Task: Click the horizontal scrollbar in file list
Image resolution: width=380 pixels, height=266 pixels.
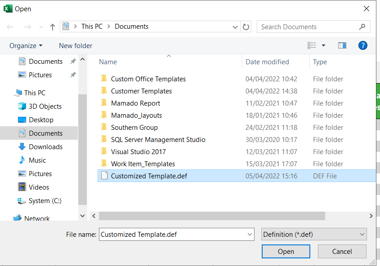Action: 211,216
